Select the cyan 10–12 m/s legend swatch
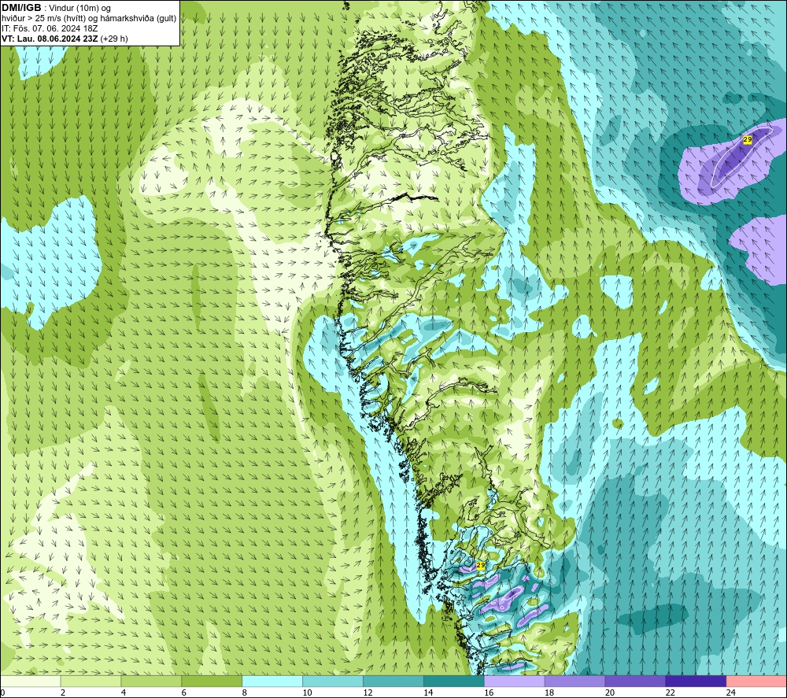Viewport: 787px width, 698px height. 333,681
